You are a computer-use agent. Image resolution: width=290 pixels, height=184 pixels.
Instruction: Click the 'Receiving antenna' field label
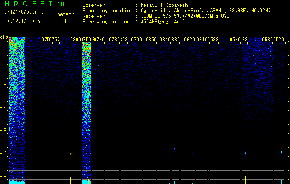[106, 22]
